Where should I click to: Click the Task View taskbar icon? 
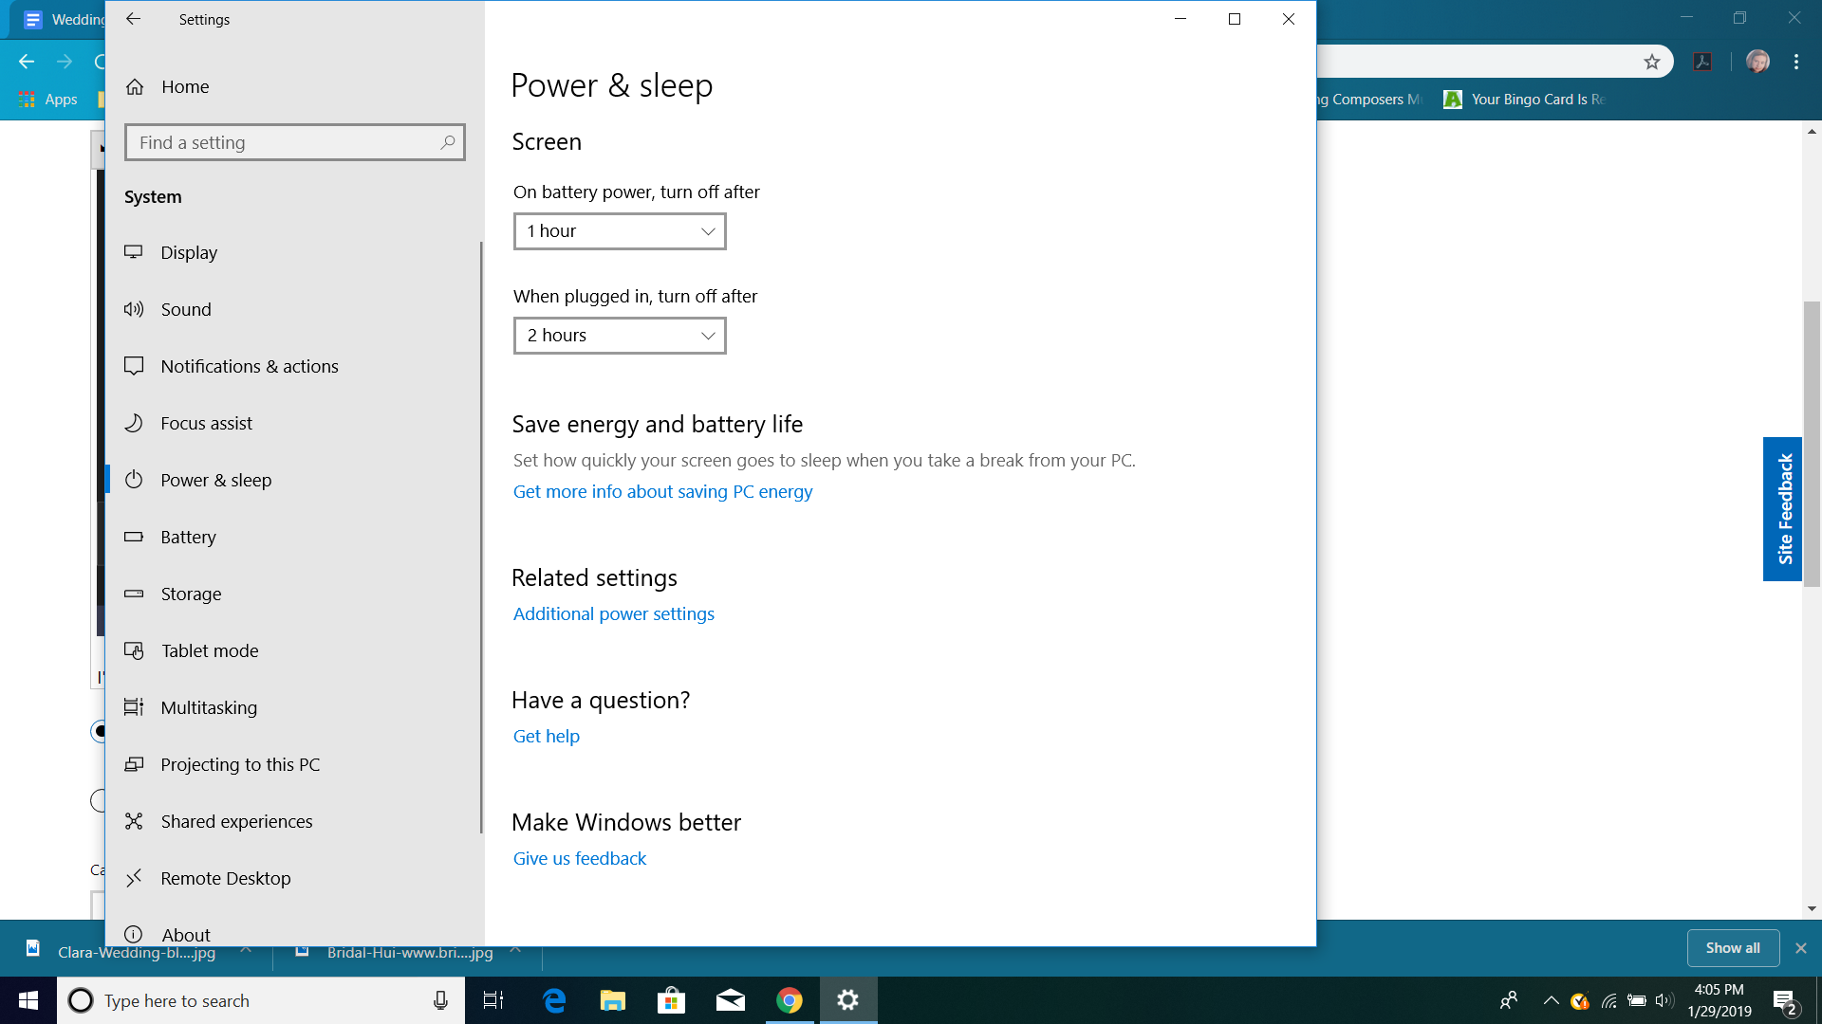[493, 1000]
